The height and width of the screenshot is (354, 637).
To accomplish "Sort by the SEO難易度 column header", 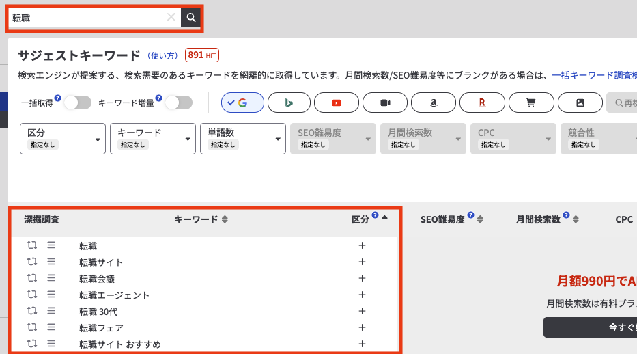I will (x=452, y=219).
